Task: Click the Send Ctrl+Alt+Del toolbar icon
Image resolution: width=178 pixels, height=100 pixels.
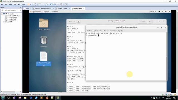Action: [x=35, y=4]
